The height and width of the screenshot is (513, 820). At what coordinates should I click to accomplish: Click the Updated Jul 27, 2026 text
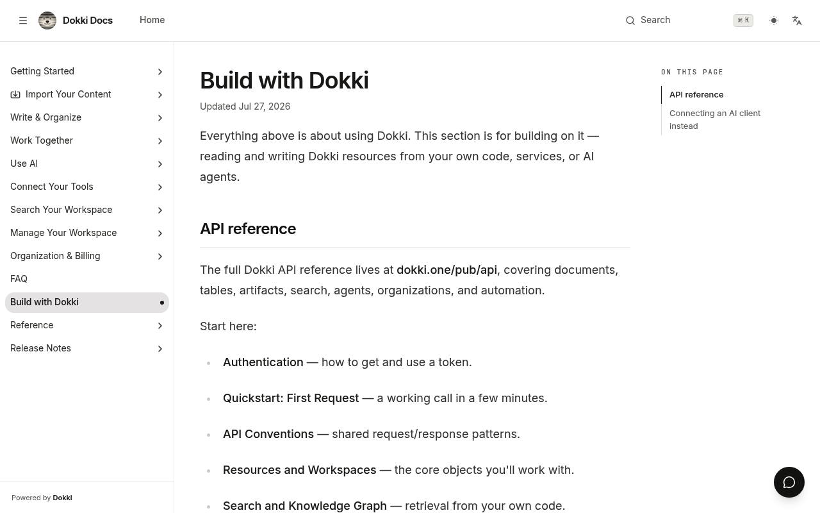pyautogui.click(x=245, y=106)
